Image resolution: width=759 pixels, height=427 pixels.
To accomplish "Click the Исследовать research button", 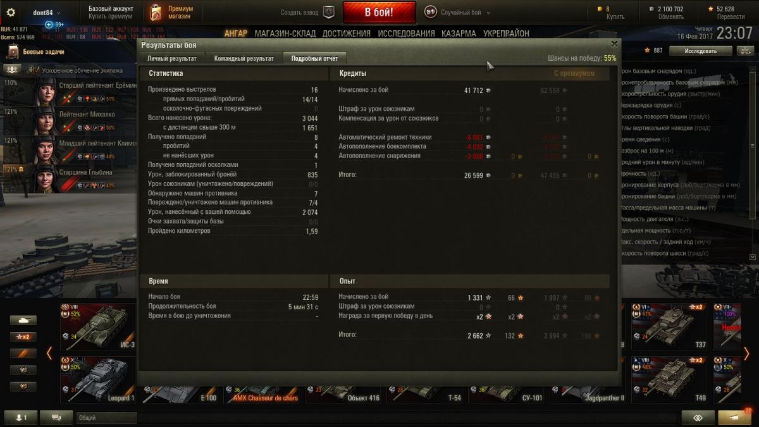I will [700, 51].
